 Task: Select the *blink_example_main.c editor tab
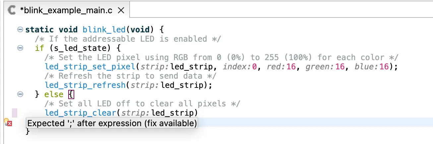66,10
